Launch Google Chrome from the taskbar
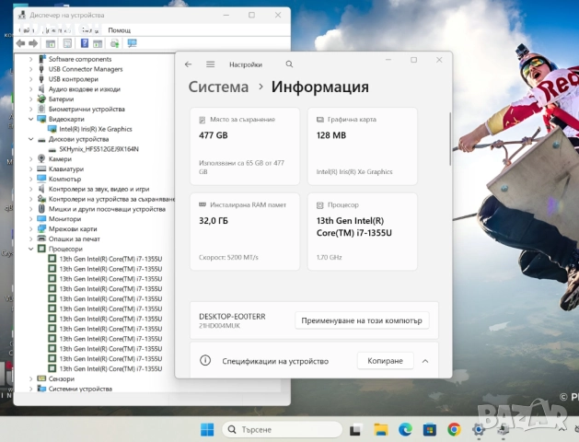Image resolution: width=579 pixels, height=442 pixels. pos(454,430)
